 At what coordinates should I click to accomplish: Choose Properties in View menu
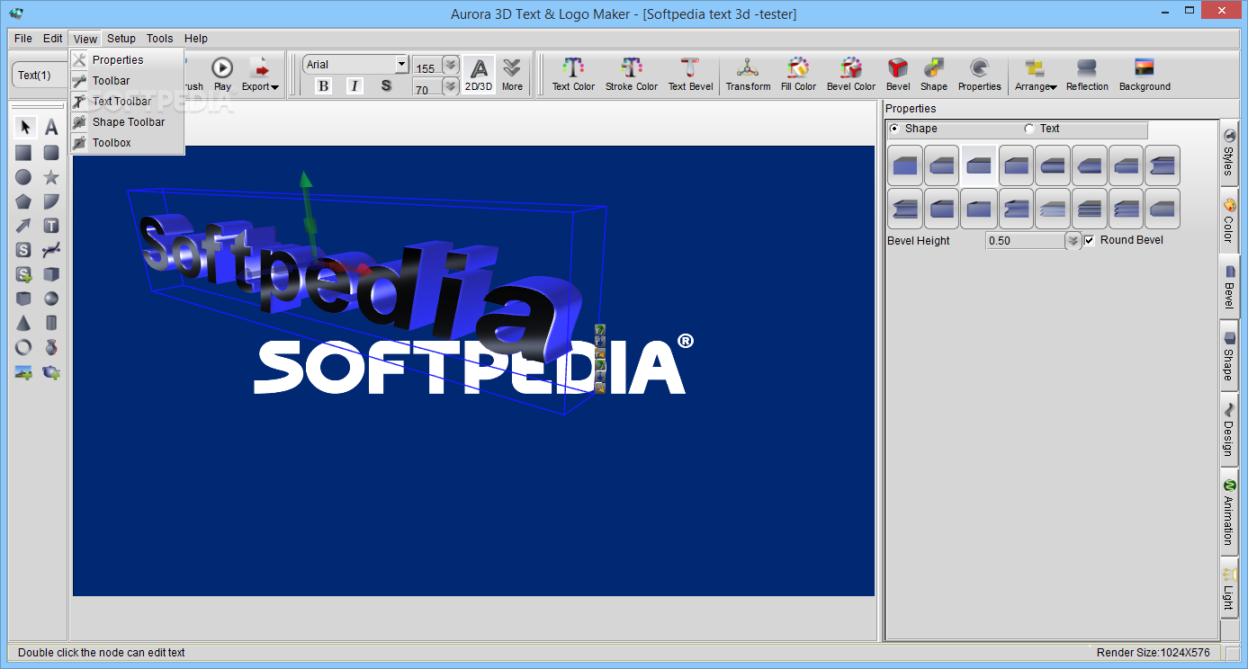click(127, 60)
